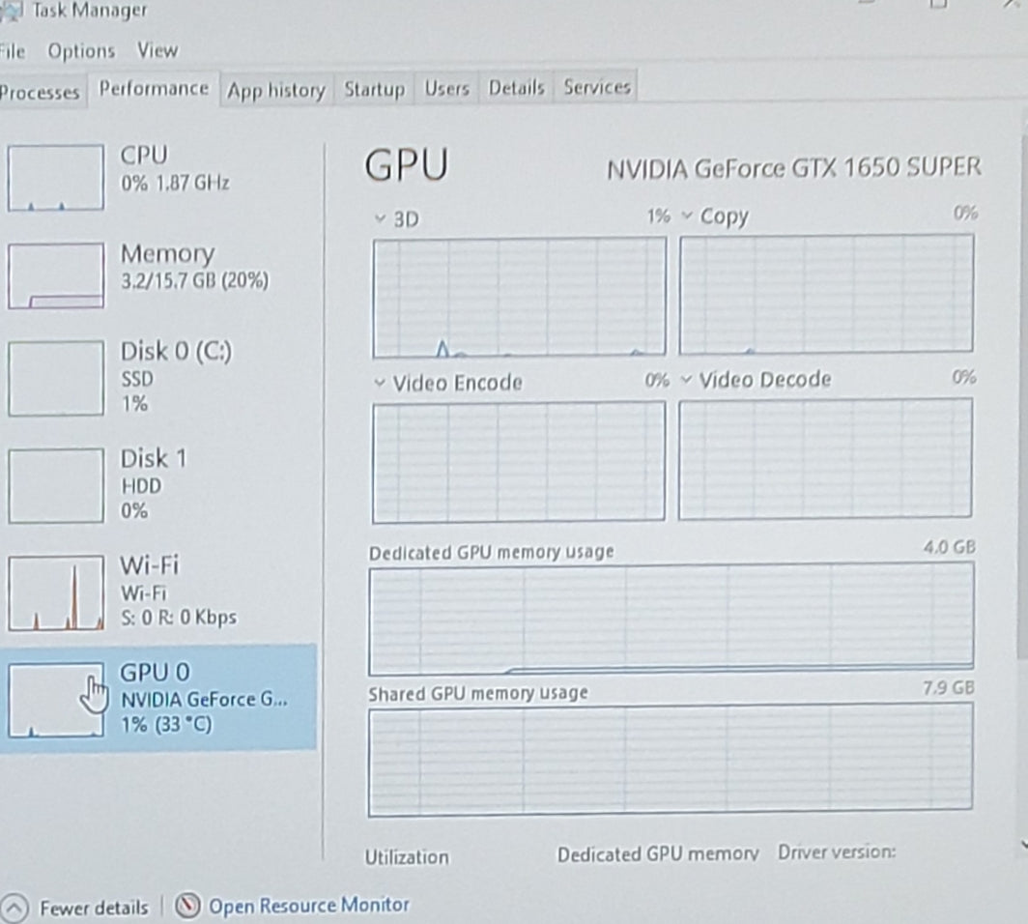
Task: Click the 4.0 GB dedicated memory value
Action: click(950, 547)
